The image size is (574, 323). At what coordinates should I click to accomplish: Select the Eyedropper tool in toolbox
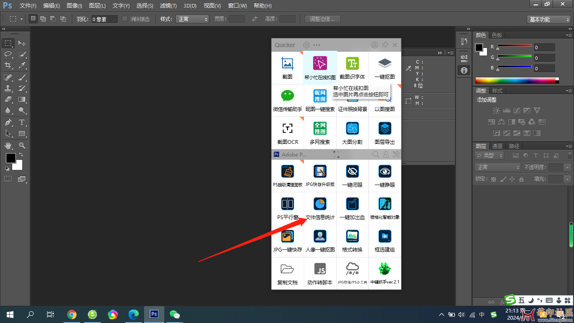[22, 65]
